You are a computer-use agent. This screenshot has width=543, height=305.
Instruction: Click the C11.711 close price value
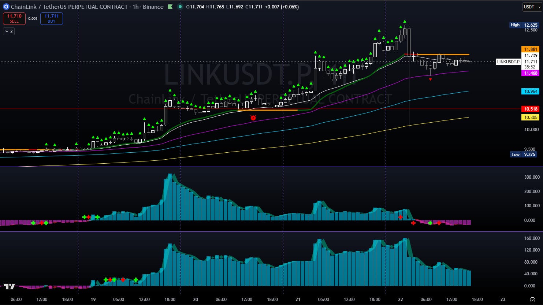(x=254, y=7)
